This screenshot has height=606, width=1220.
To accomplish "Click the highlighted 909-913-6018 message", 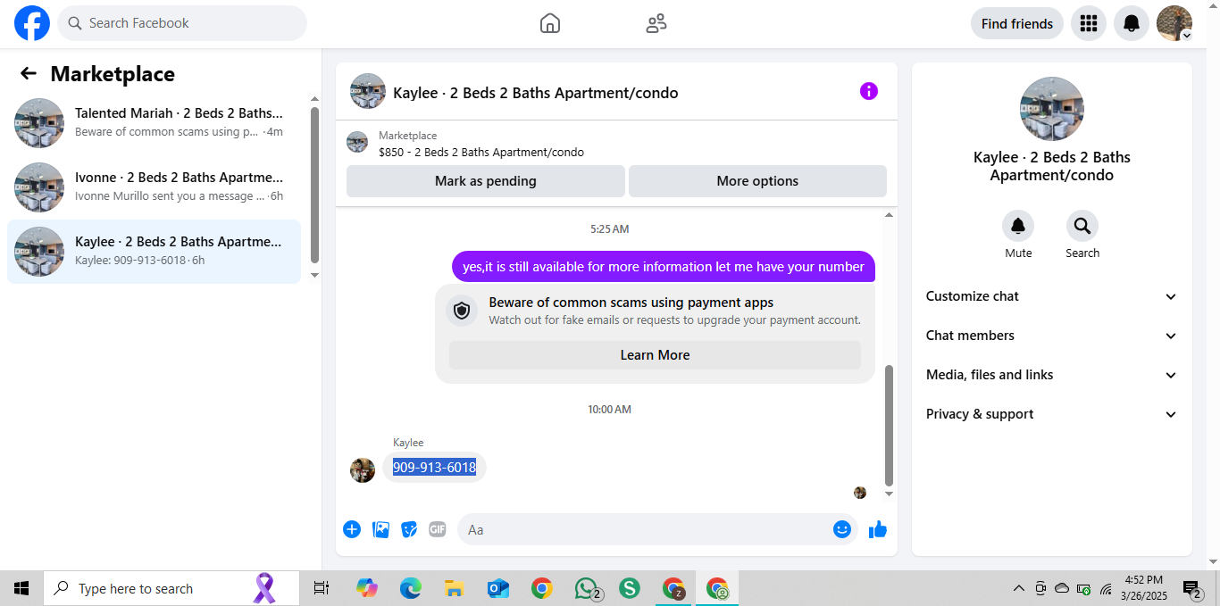I will pos(434,467).
